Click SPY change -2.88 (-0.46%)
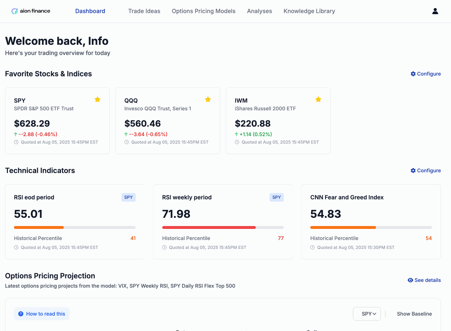The height and width of the screenshot is (331, 451). click(38, 134)
